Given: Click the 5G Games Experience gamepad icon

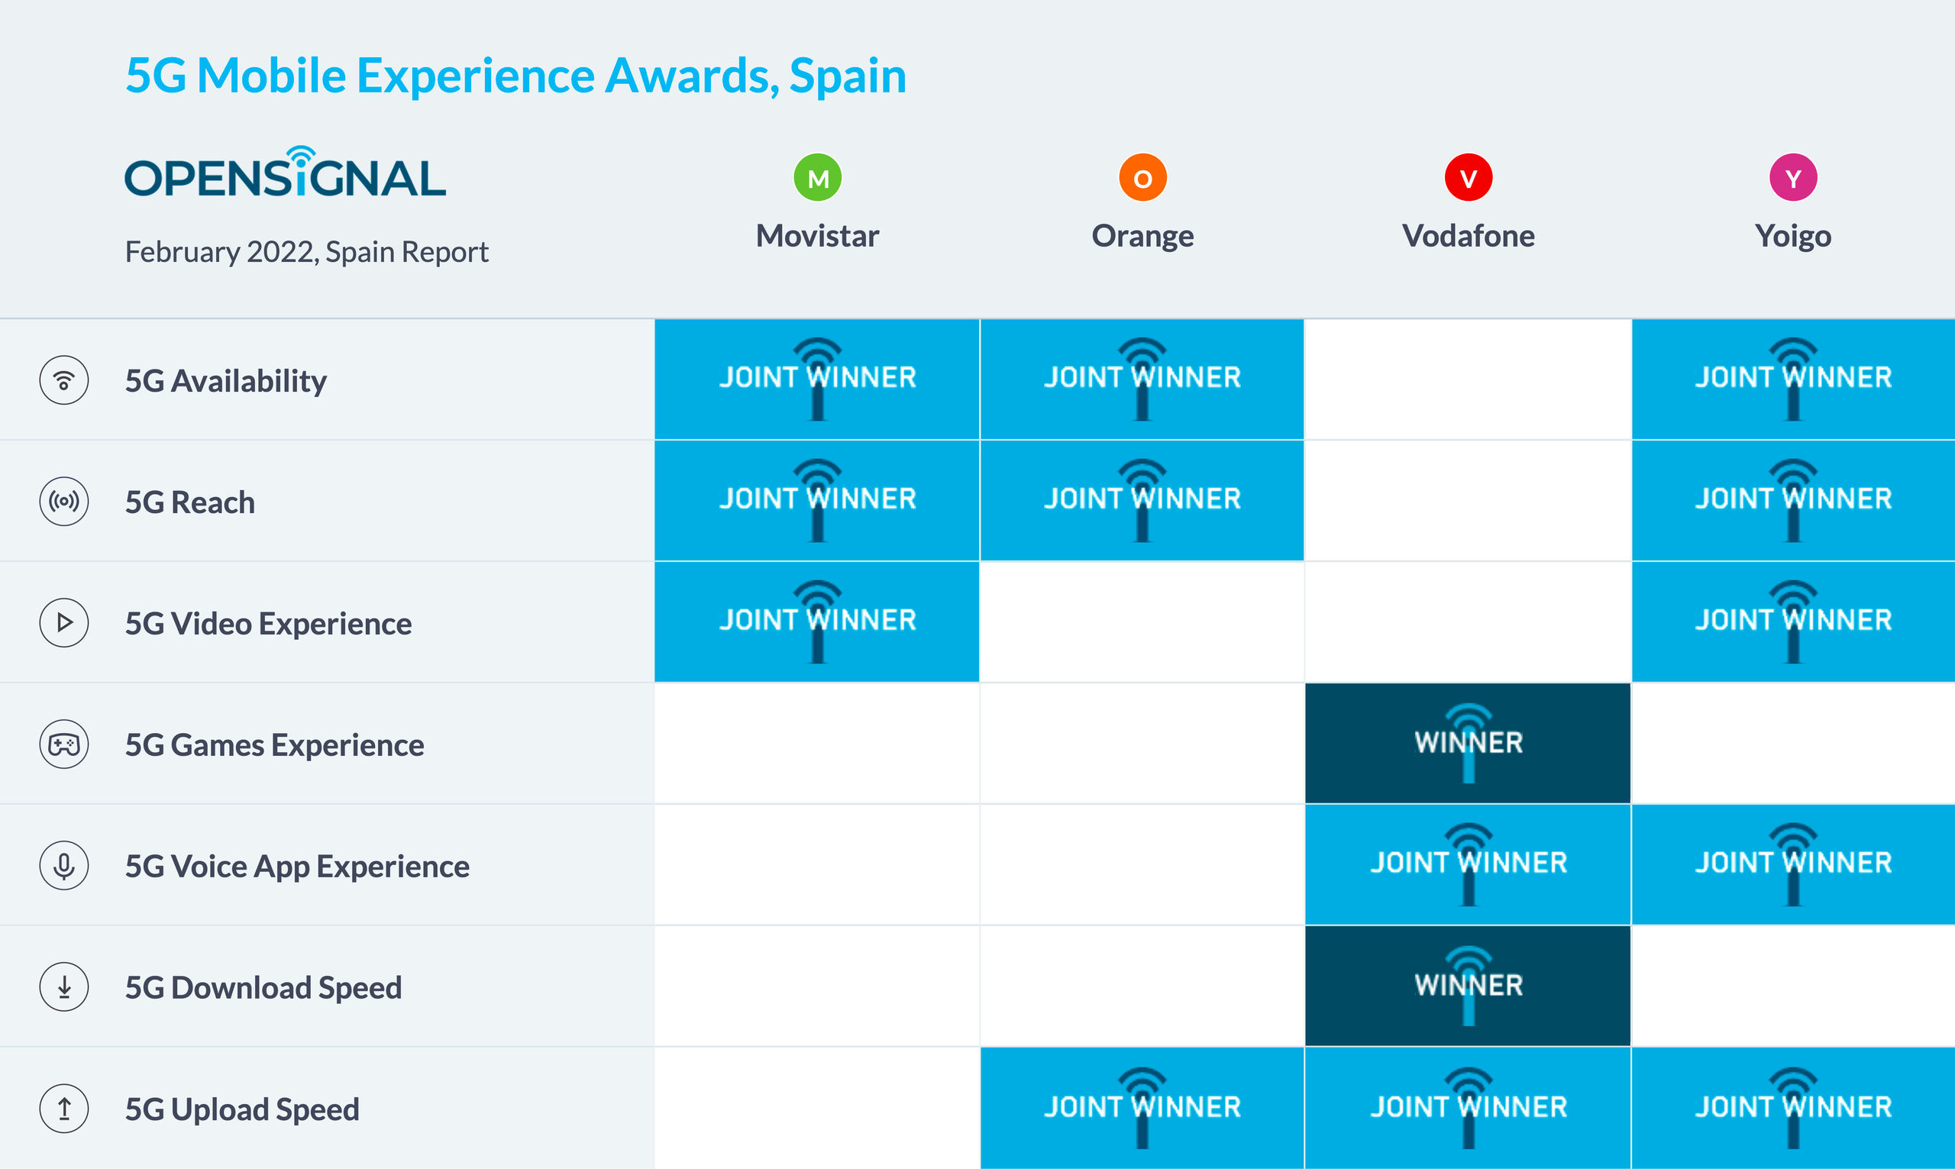Looking at the screenshot, I should coord(64,744).
